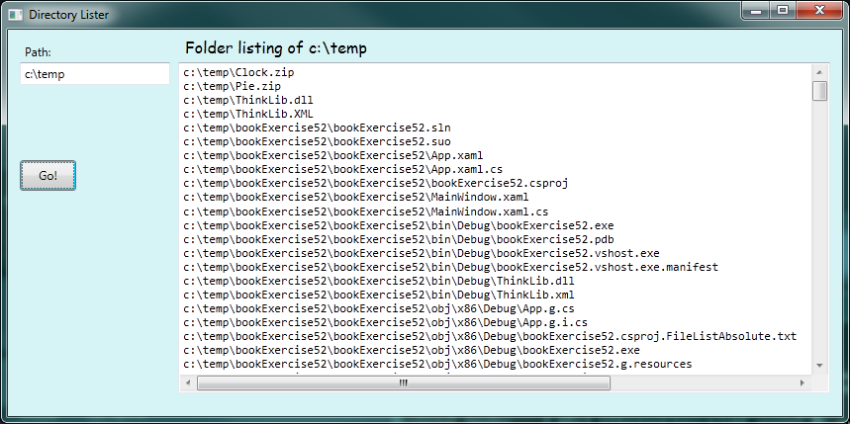The width and height of the screenshot is (850, 424).
Task: Maximize the Directory Lister window
Action: click(783, 11)
